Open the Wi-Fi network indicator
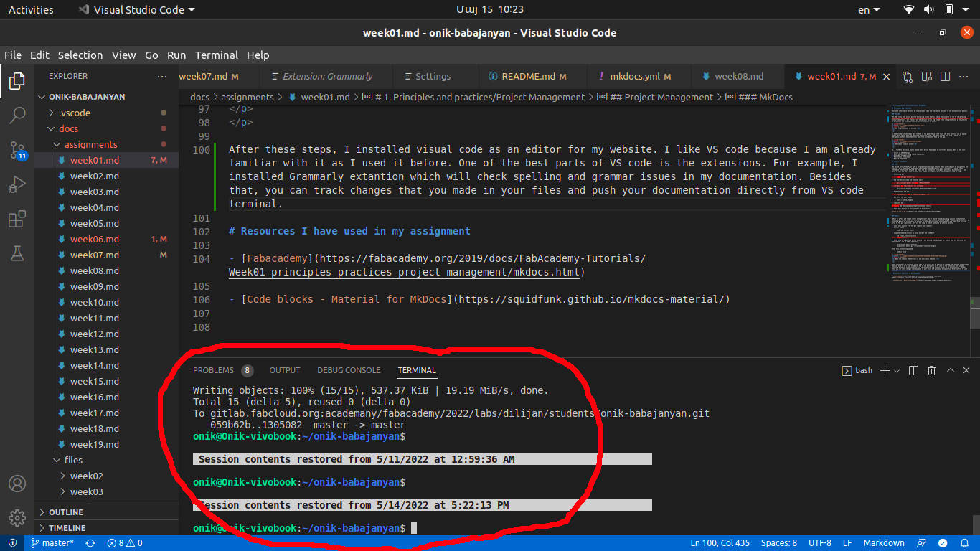Viewport: 980px width, 551px height. [909, 10]
